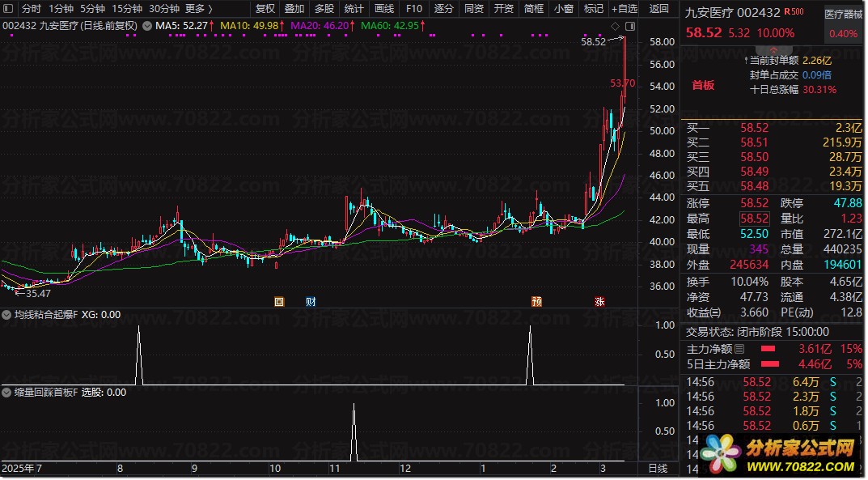Open the 均线粘合起爆F indicator dropdown arrow
Screen dimensions: 868x480
tap(8, 315)
